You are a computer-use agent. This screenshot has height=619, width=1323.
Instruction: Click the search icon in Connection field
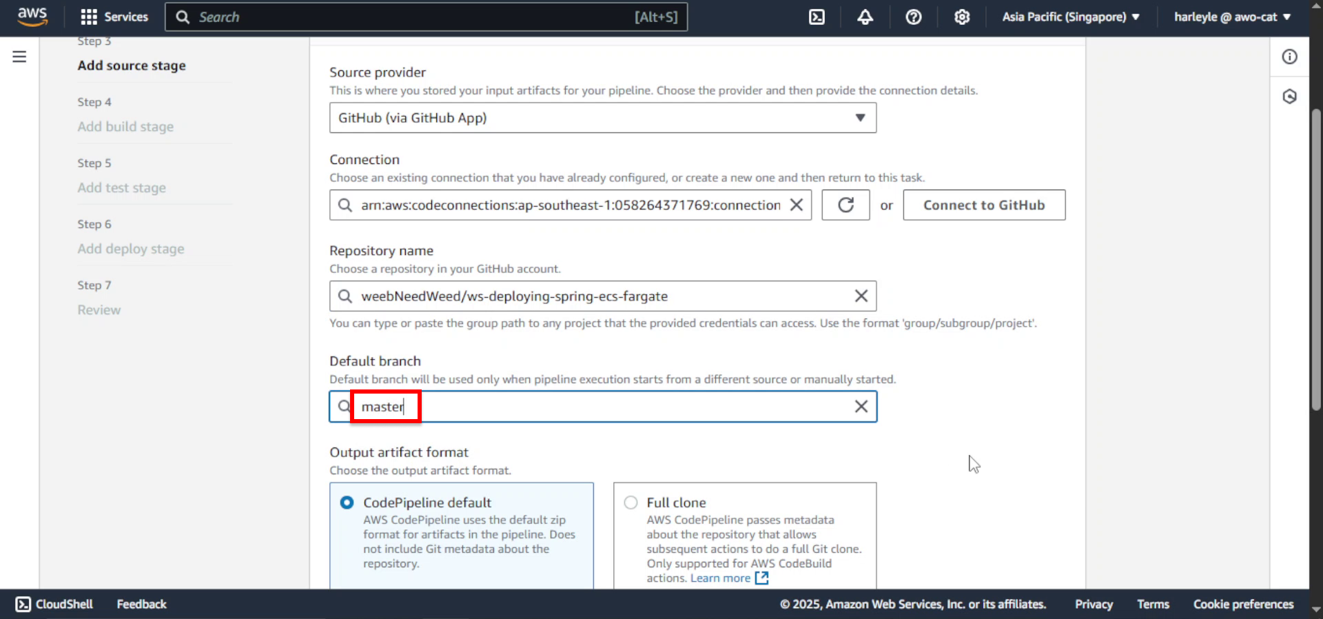[345, 205]
